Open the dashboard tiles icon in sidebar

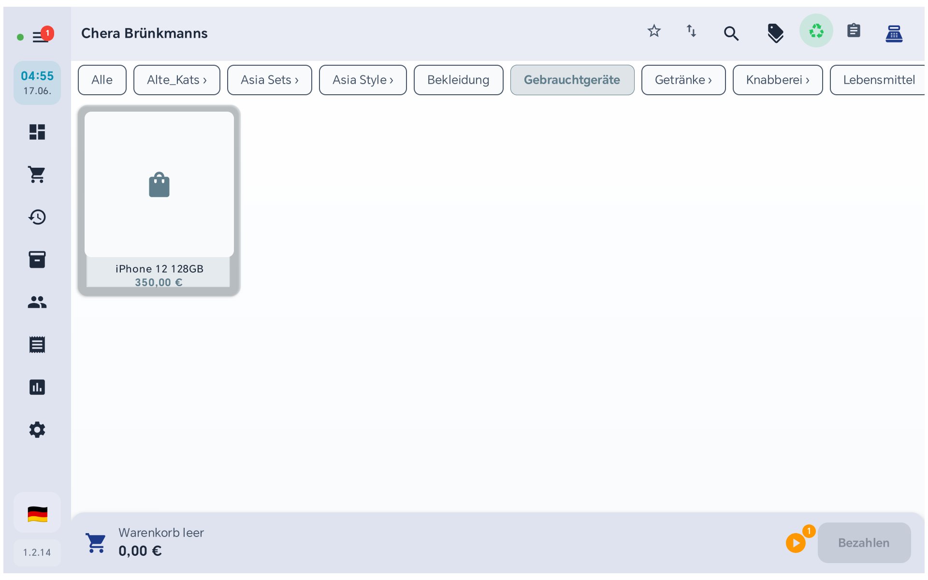click(37, 132)
